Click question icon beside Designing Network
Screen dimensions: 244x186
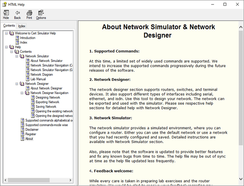(33, 97)
